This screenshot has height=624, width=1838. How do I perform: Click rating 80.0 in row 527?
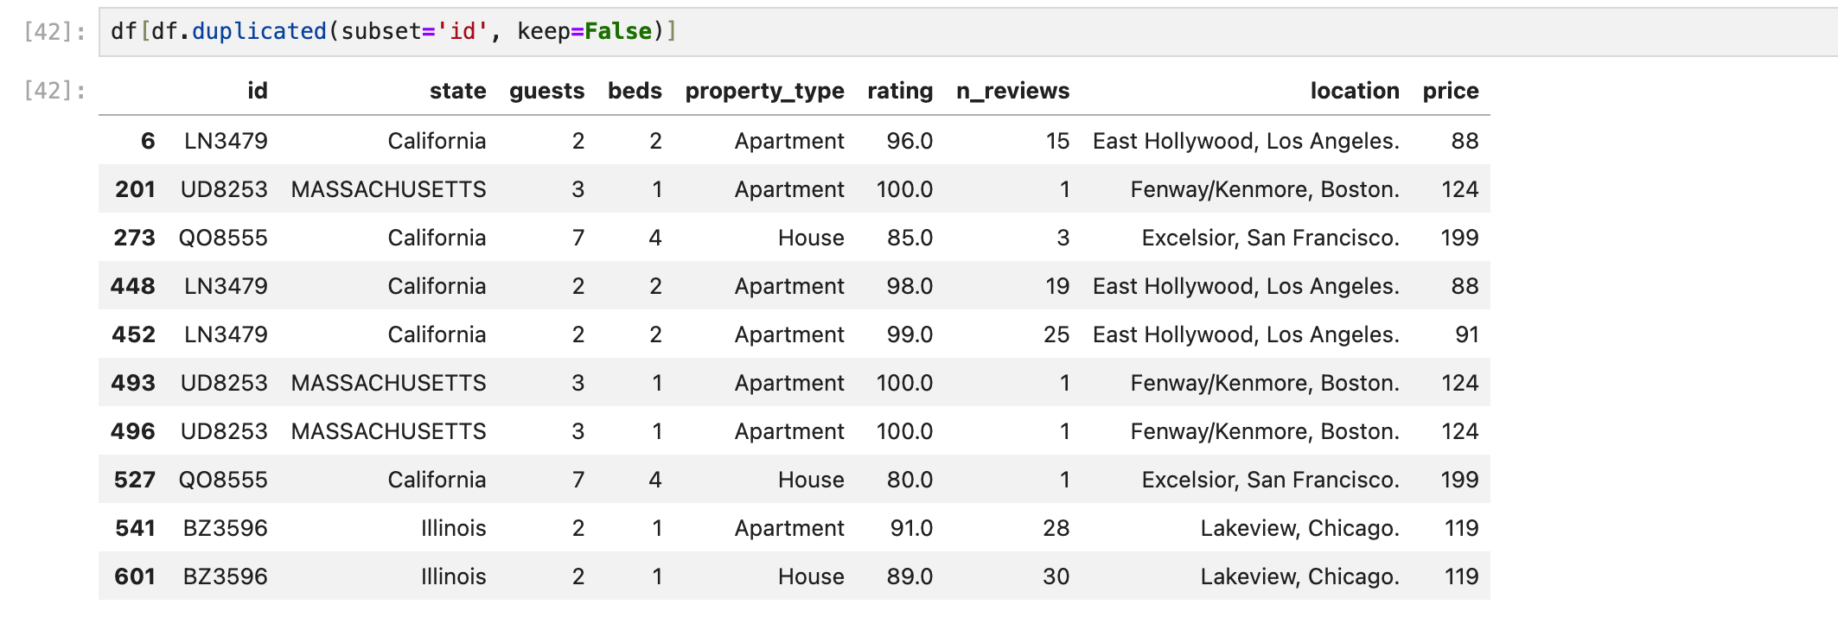(x=910, y=480)
